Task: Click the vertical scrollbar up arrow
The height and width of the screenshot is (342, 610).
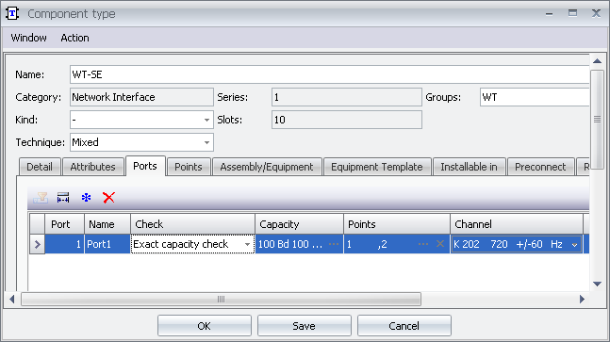Action: (597, 61)
